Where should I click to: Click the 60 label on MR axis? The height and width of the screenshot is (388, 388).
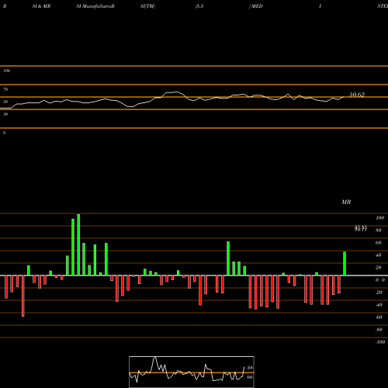379,243
